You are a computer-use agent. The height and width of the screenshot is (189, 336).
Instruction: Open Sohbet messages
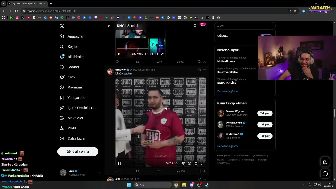click(x=69, y=67)
